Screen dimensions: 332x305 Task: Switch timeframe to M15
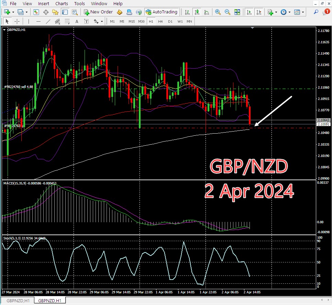coord(132,21)
